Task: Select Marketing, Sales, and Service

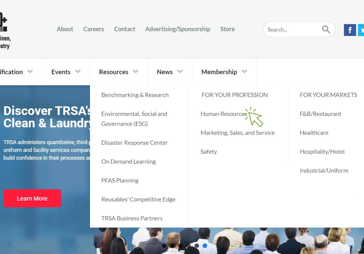Action: click(x=238, y=133)
